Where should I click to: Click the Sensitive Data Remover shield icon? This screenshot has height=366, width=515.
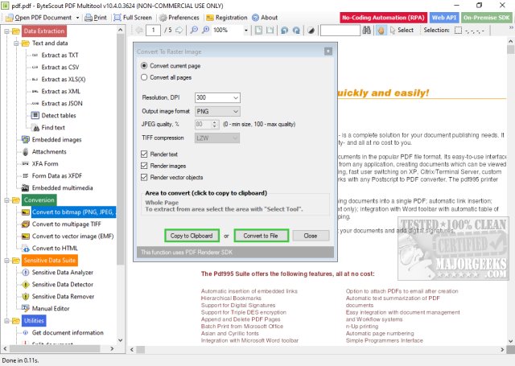(25, 296)
